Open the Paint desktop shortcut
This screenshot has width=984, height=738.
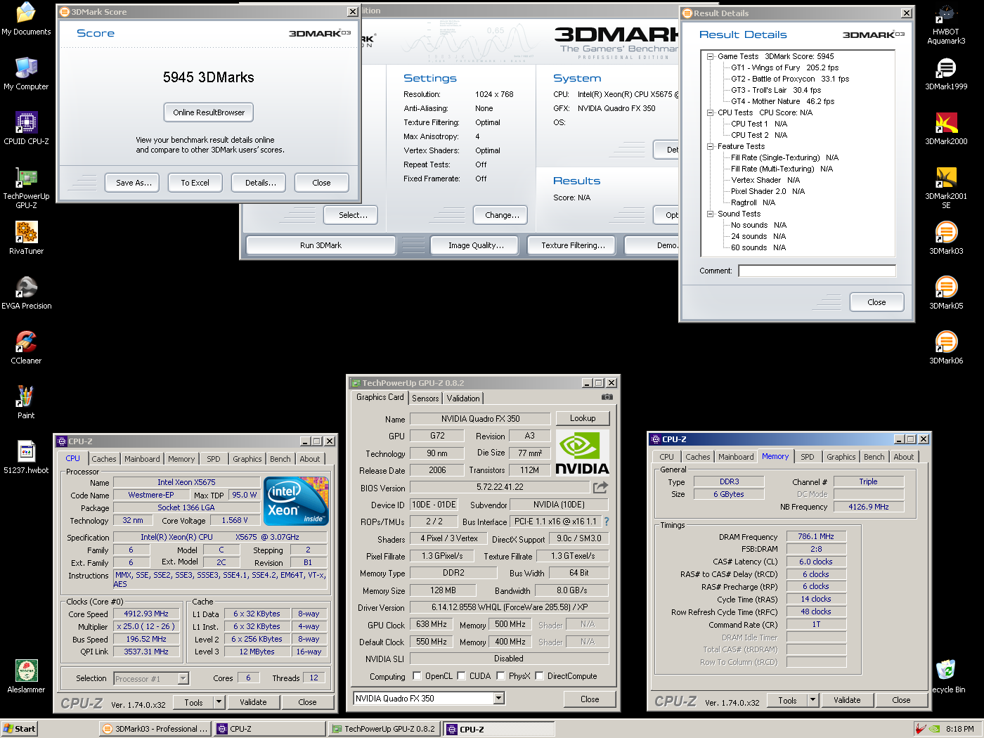[x=26, y=403]
